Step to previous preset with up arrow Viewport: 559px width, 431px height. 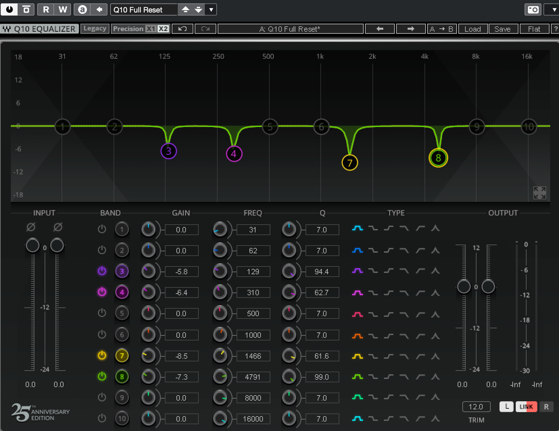coord(185,9)
